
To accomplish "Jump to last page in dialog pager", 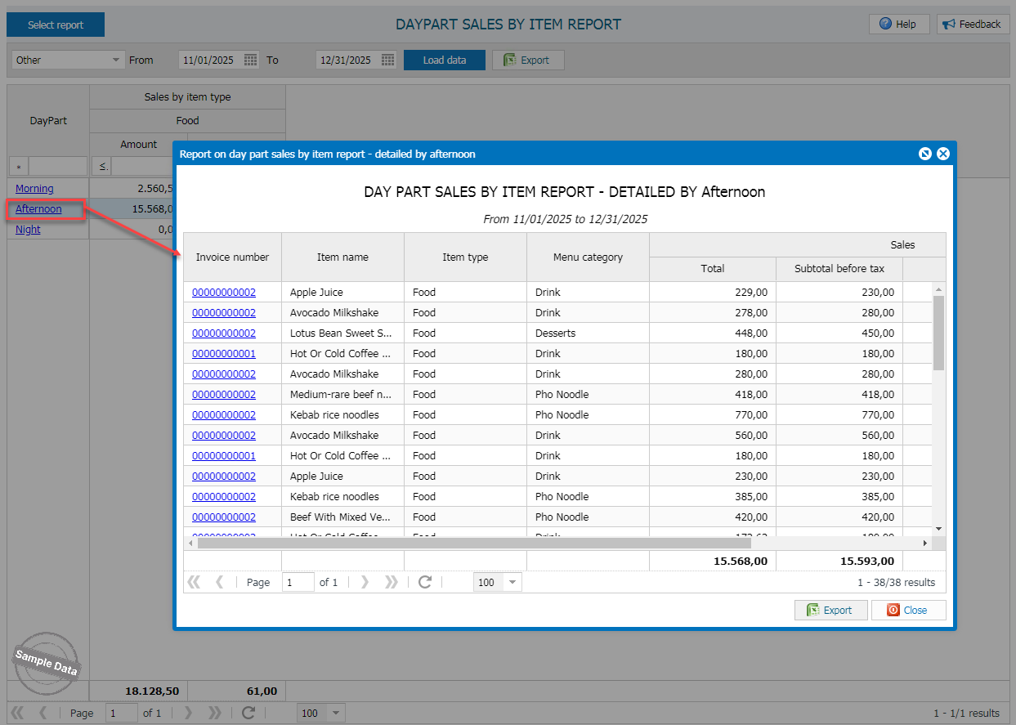I will (392, 582).
